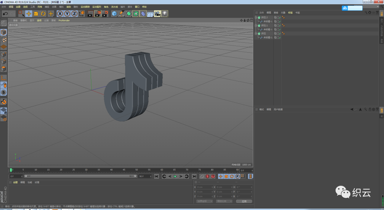Select the Objects vertical tab

point(382,14)
